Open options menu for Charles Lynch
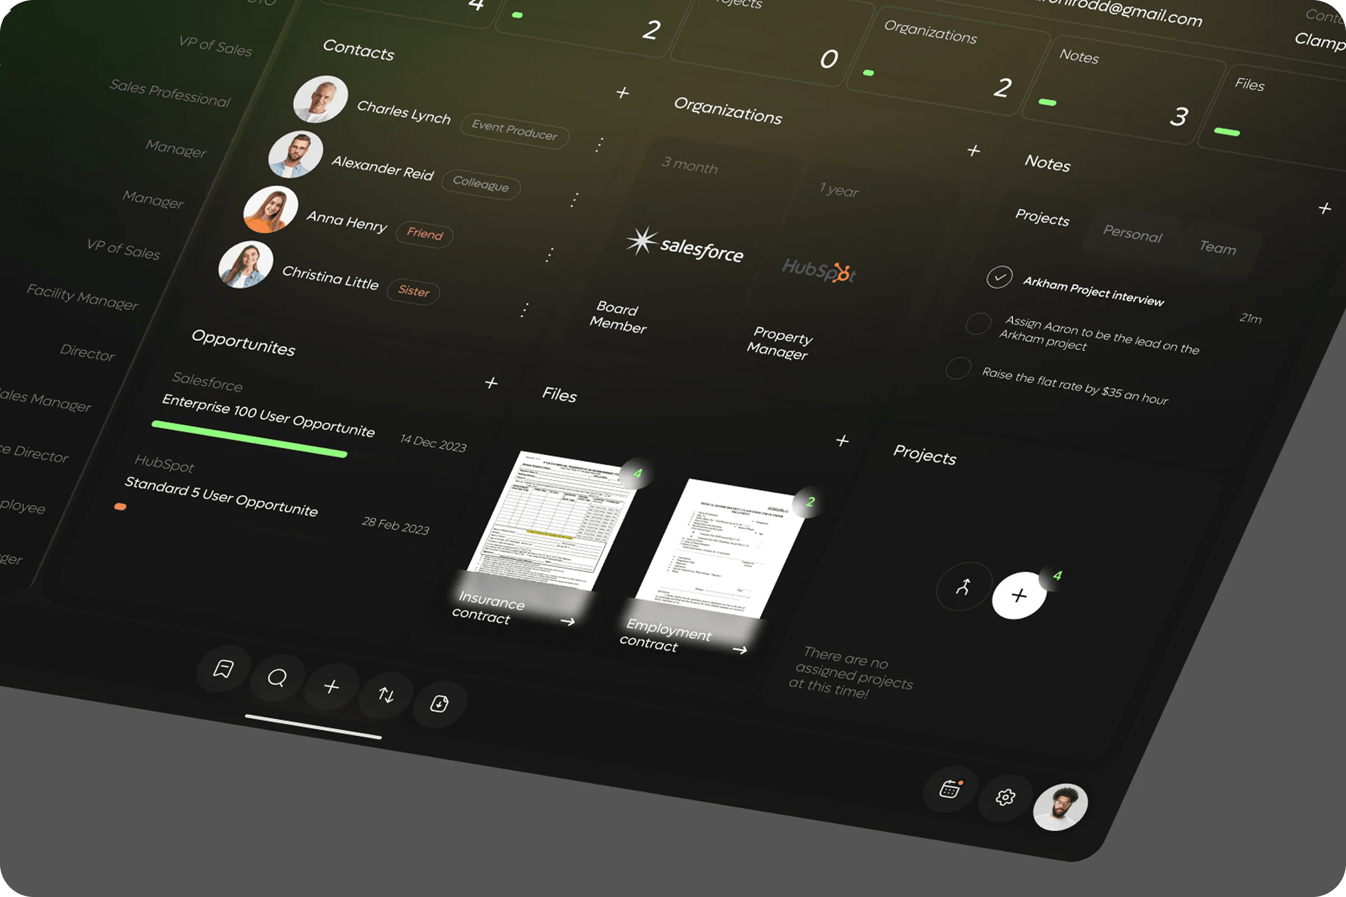The image size is (1346, 897). [x=599, y=145]
